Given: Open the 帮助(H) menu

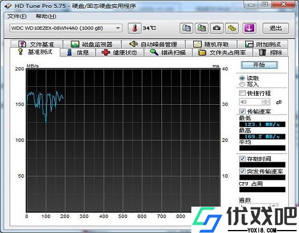Looking at the screenshot, I should [46, 16].
